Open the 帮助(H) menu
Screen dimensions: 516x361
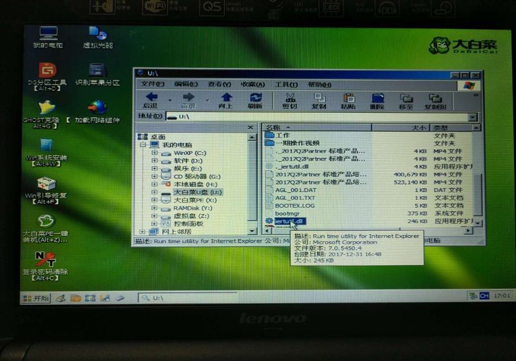319,84
